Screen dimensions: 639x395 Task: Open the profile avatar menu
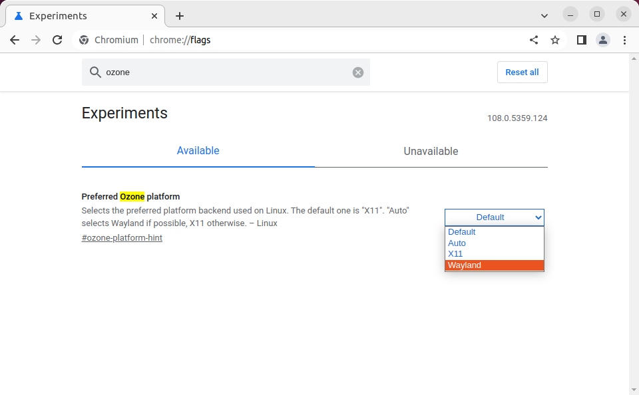pyautogui.click(x=603, y=40)
